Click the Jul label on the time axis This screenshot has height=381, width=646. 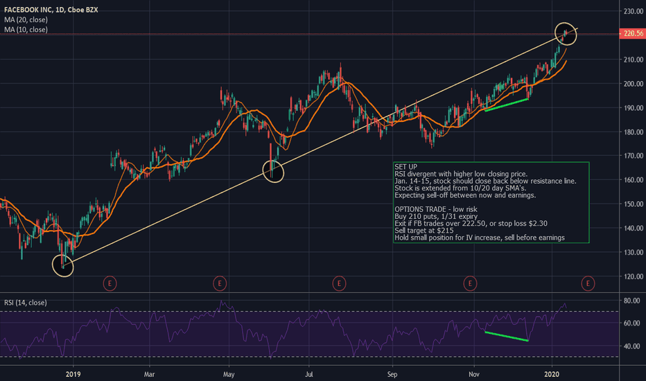click(x=309, y=374)
